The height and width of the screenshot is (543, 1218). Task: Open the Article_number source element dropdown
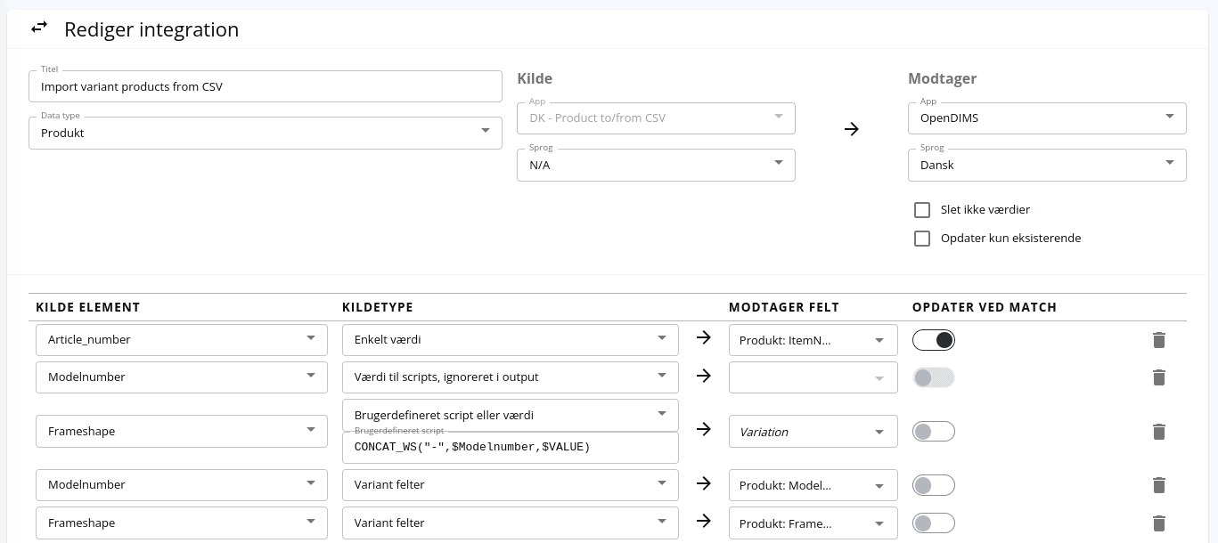pyautogui.click(x=182, y=339)
